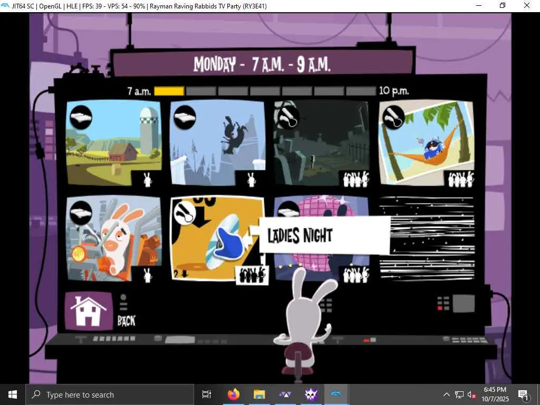The image size is (540, 405).
Task: Click multiplayer rabbids icon on disco thumbnail
Action: tap(356, 275)
